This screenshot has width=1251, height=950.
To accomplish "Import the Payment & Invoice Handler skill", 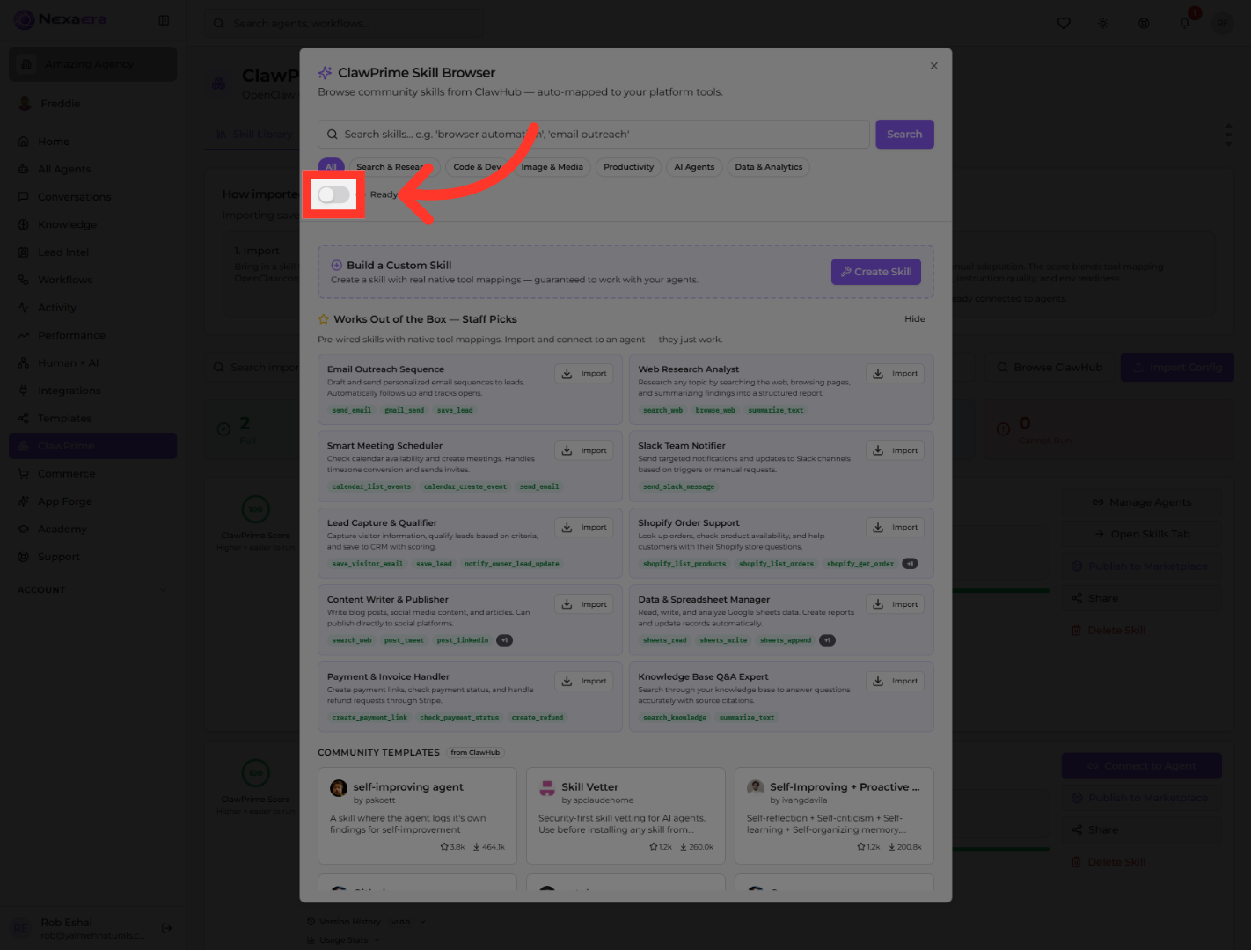I will (584, 681).
